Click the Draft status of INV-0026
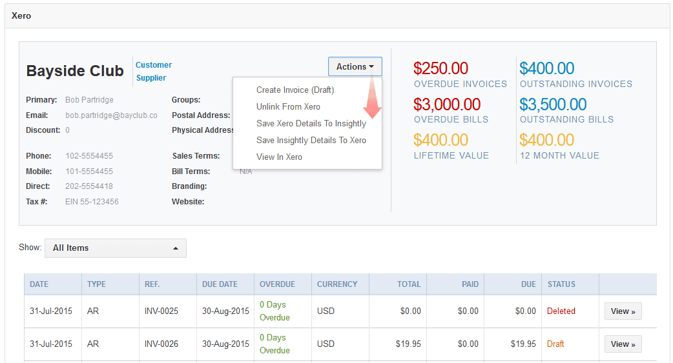The height and width of the screenshot is (363, 673). 555,344
